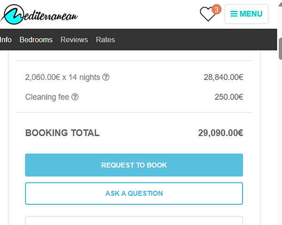Click the empty box below Ask a Question
Screen dimensions: 282x225
click(134, 220)
